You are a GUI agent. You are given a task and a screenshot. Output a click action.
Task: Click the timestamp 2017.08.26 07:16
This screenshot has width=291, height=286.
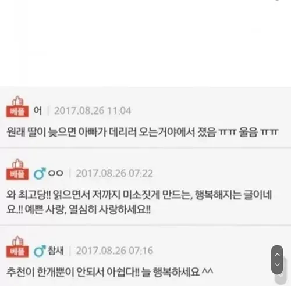[115, 251]
